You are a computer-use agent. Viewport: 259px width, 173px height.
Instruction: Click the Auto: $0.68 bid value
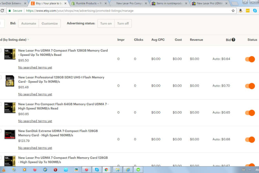tap(221, 139)
